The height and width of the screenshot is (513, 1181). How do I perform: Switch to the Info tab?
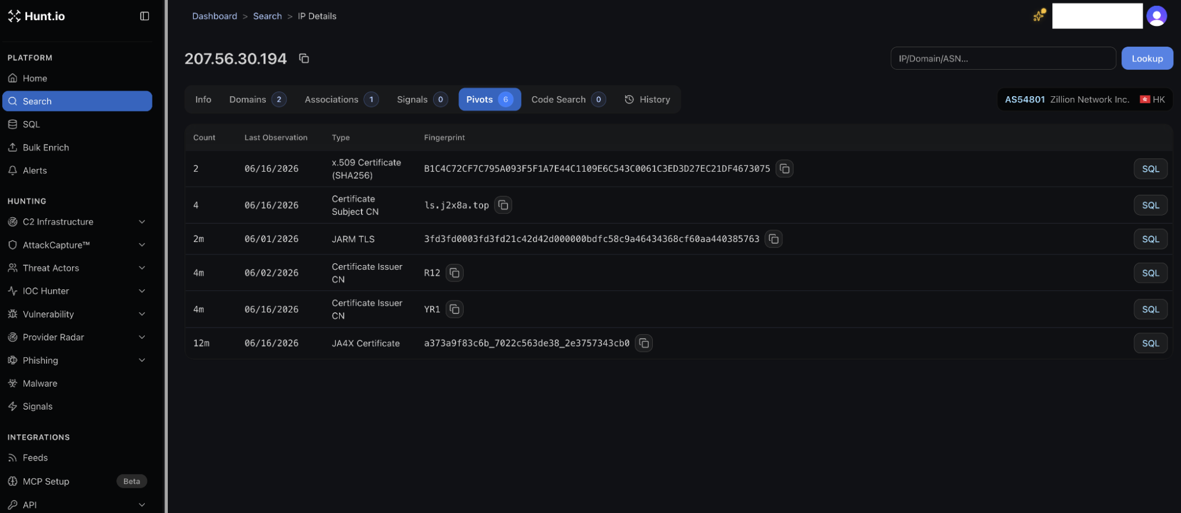[x=203, y=99]
